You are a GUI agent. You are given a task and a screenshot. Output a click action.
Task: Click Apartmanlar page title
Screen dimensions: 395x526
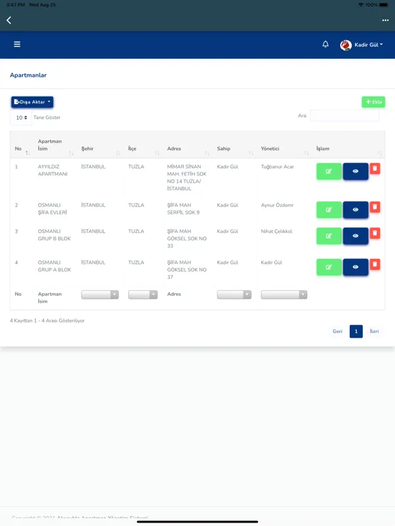(x=28, y=75)
